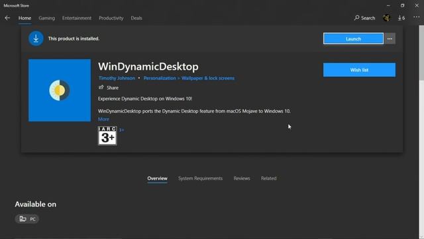Screen dimensions: 424x239
Task: Share this app
Action: [109, 88]
